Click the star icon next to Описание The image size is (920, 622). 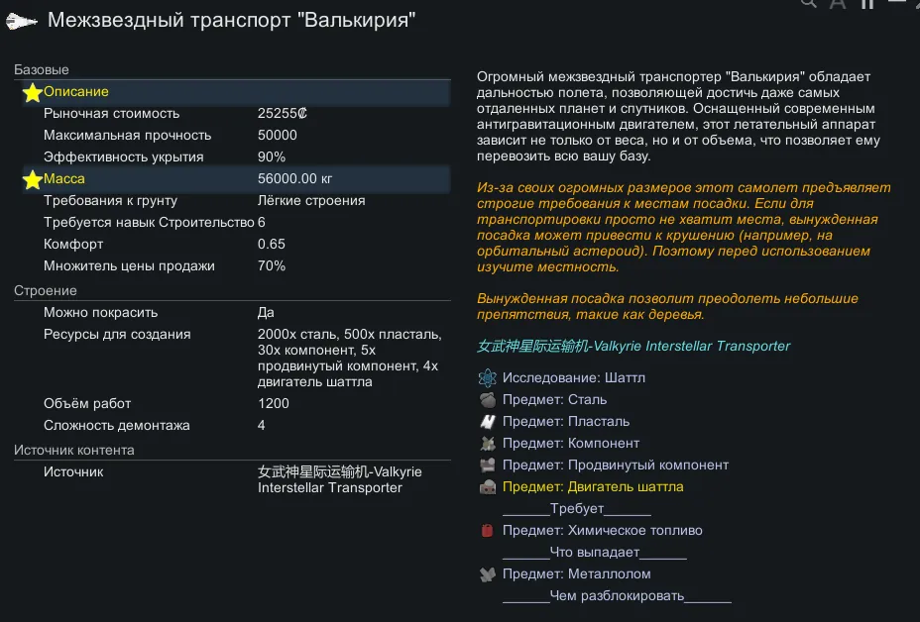[33, 92]
